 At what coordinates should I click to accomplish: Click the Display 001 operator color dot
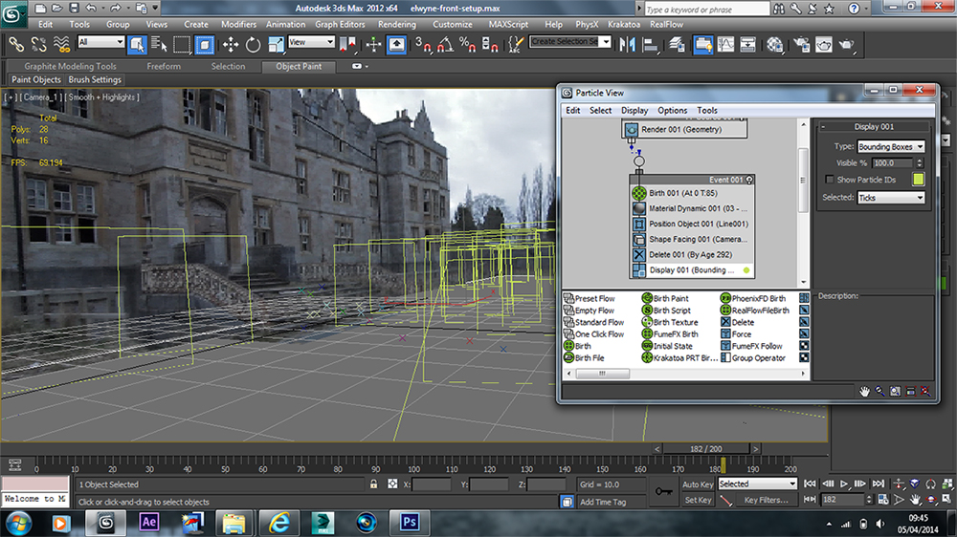click(746, 270)
